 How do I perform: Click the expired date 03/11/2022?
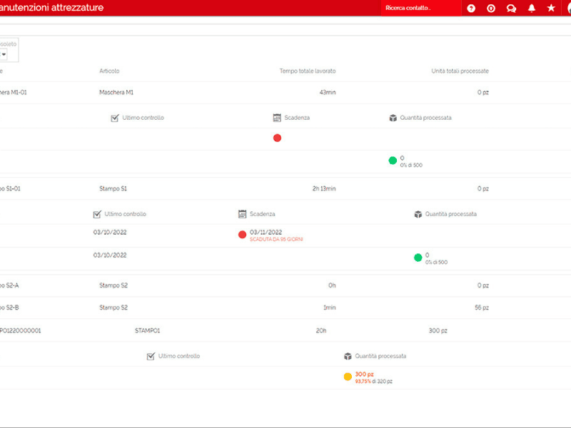pos(266,232)
